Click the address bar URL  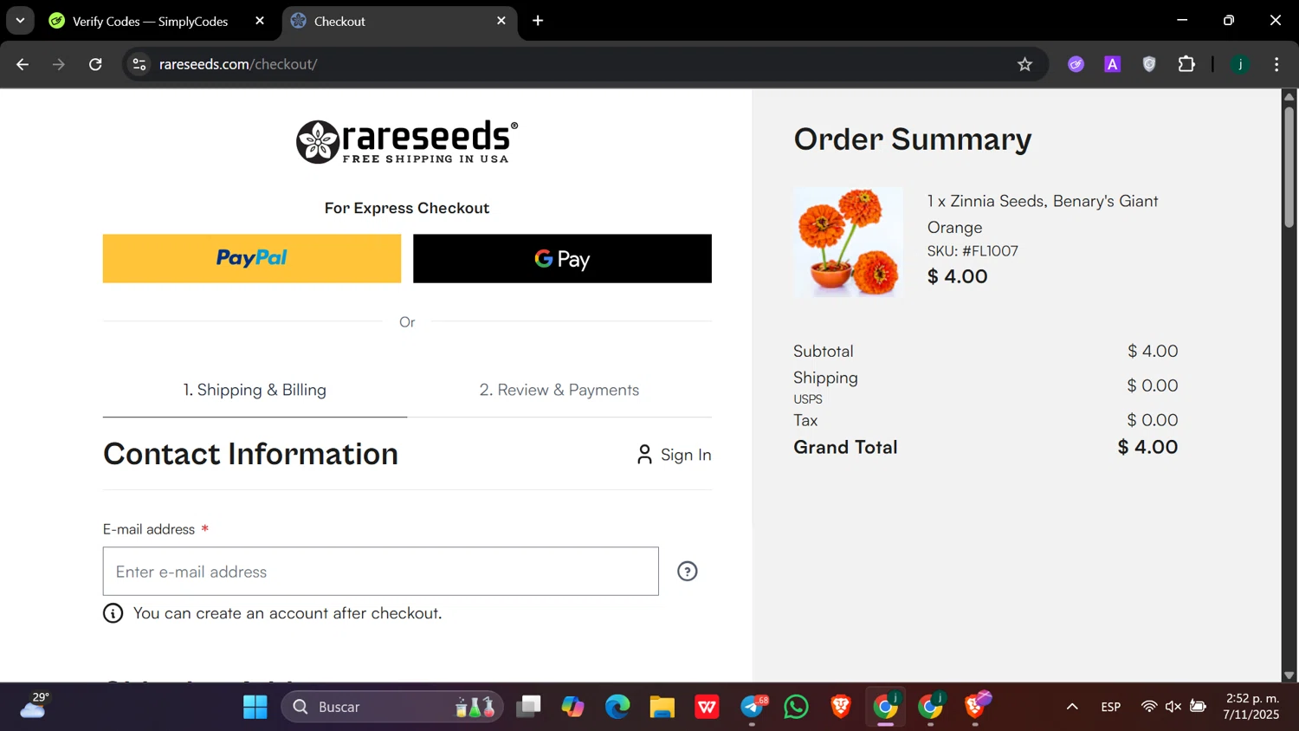point(238,64)
